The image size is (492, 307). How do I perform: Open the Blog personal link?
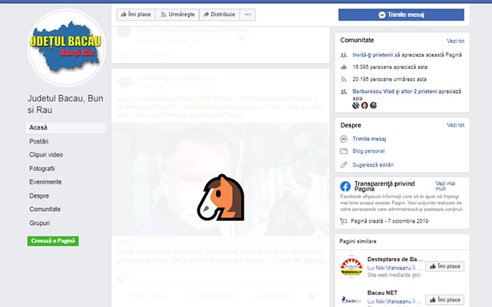click(x=368, y=151)
